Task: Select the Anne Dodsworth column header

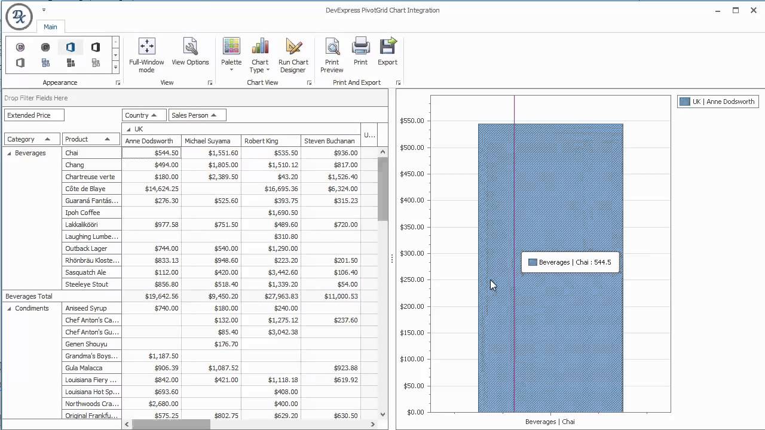Action: (x=152, y=141)
